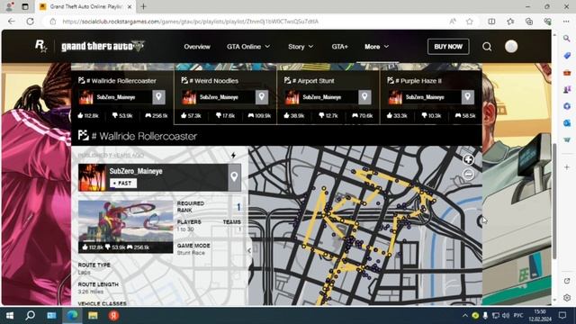
Task: Open Windows Start menu
Action: pyautogui.click(x=10, y=316)
